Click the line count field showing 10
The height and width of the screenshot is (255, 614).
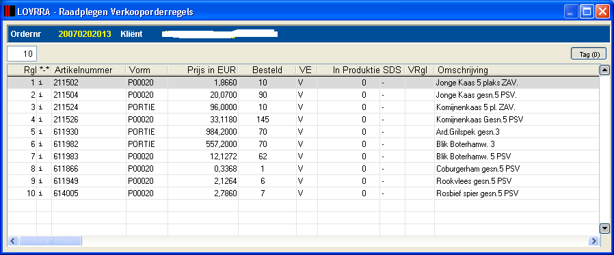pyautogui.click(x=23, y=53)
